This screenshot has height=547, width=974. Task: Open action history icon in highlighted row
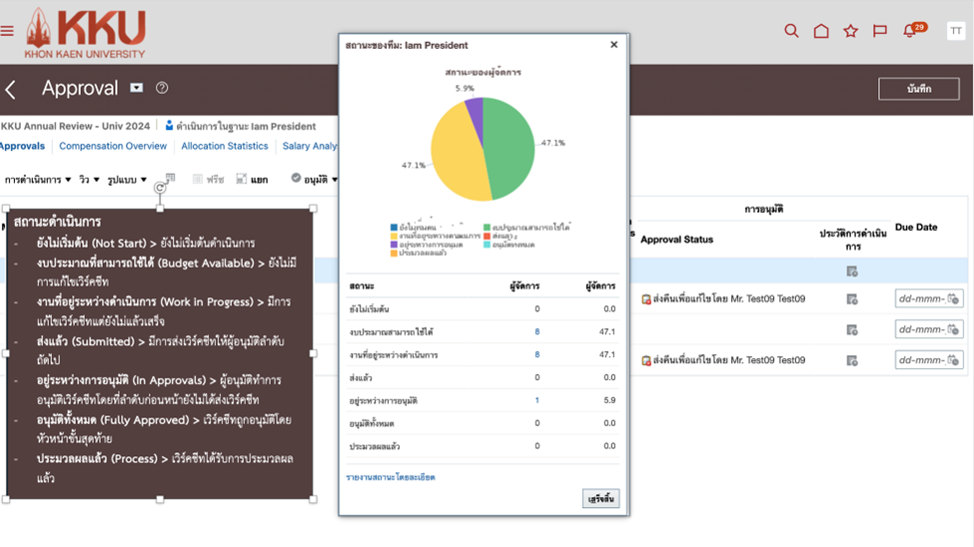coord(851,272)
